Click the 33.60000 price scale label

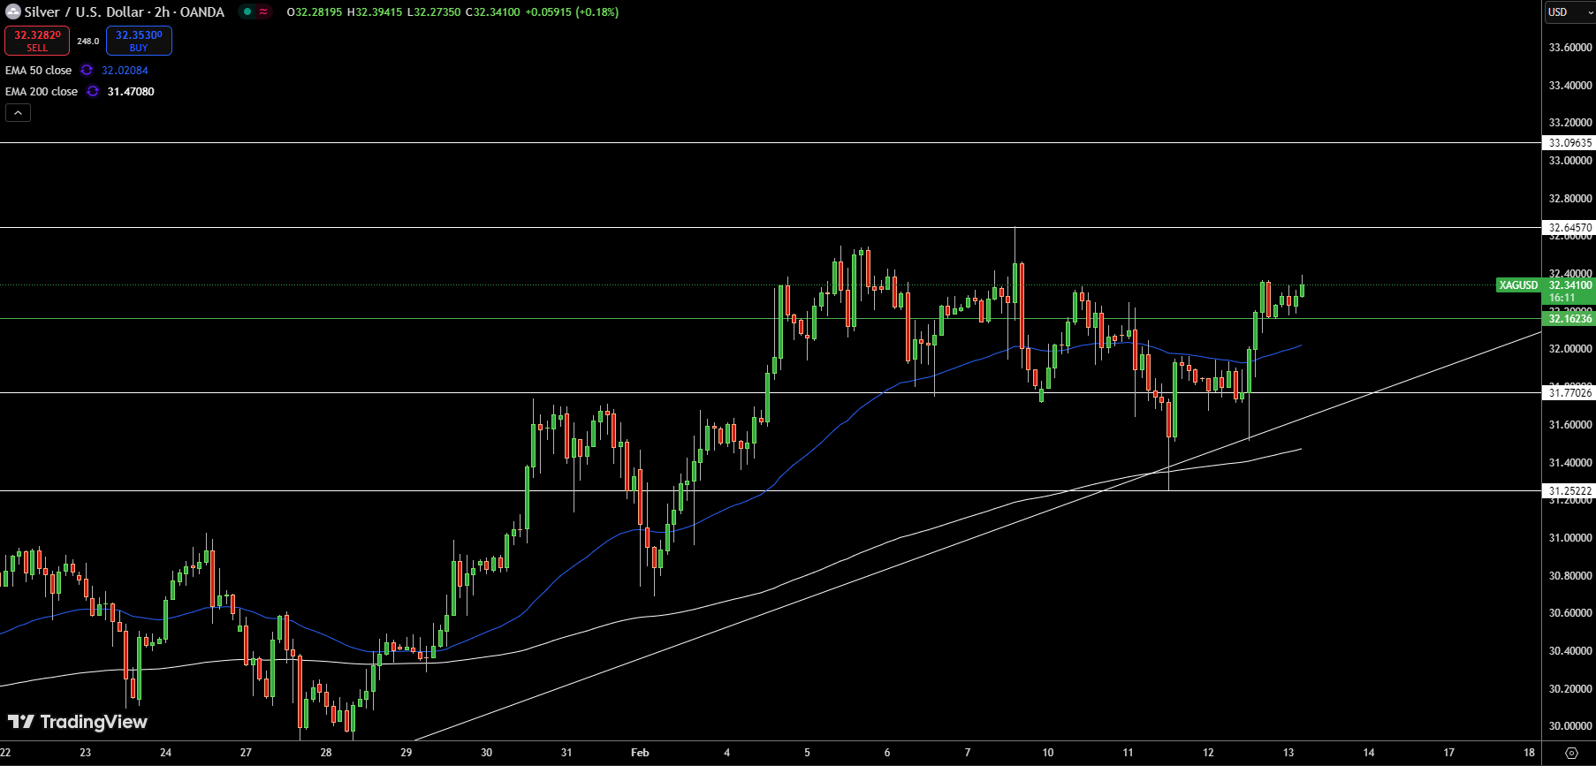coord(1570,47)
